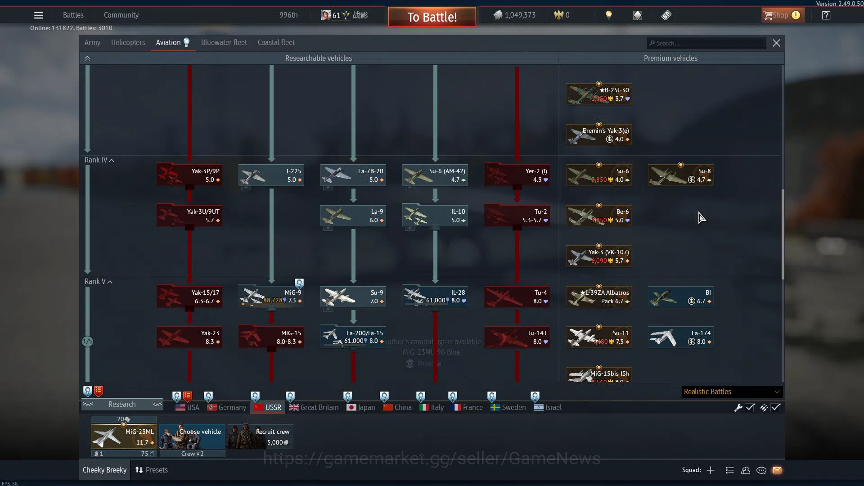The height and width of the screenshot is (486, 864).
Task: Open the wagers dice icon in the top bar
Action: tap(666, 15)
